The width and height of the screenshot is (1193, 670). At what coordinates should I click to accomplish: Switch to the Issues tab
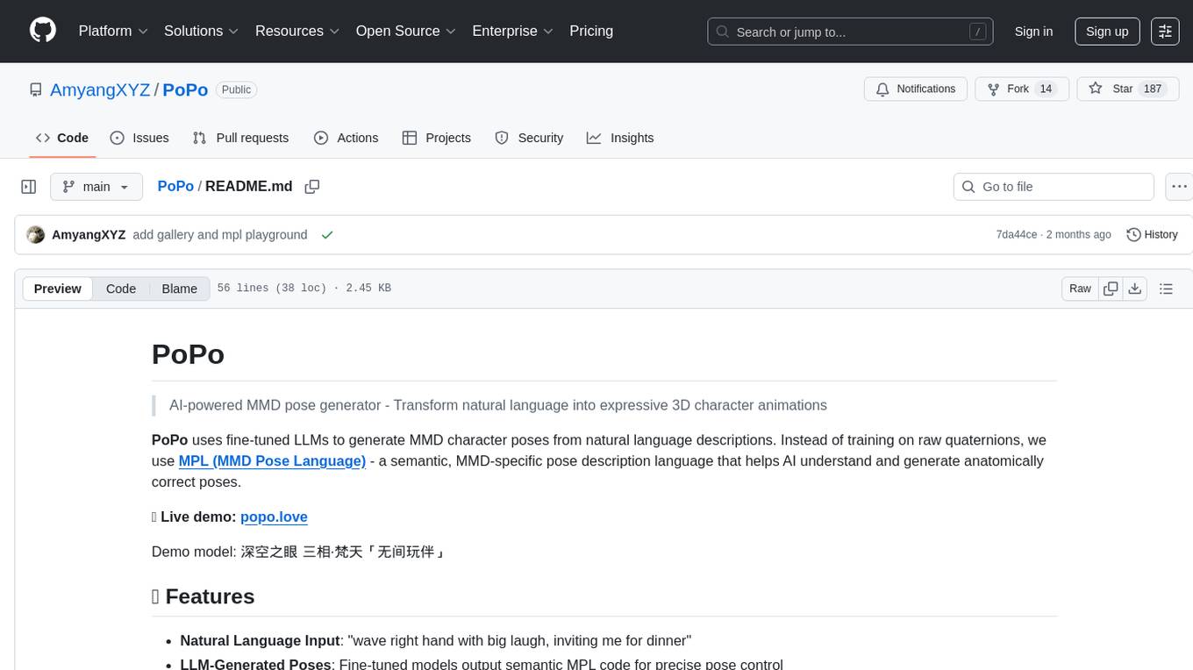(x=139, y=138)
